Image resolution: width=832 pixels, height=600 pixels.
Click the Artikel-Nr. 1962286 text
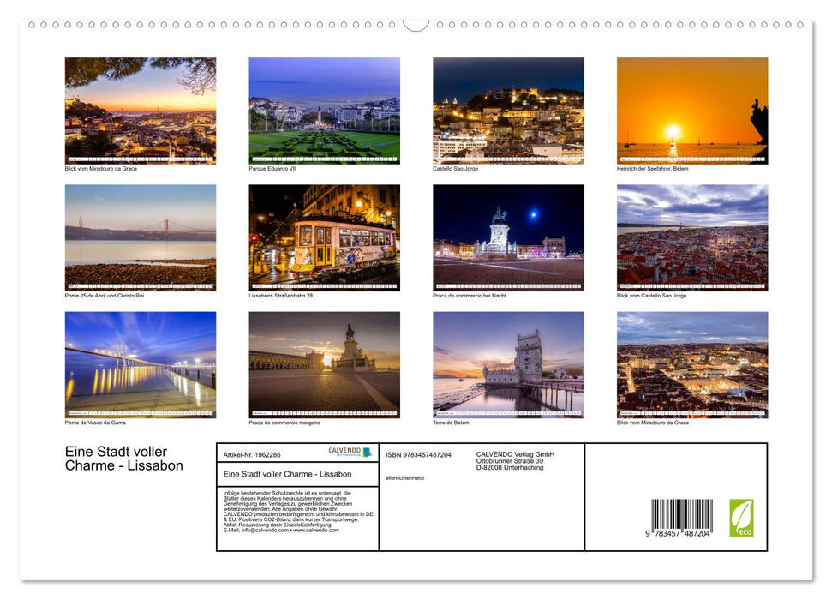coord(252,454)
